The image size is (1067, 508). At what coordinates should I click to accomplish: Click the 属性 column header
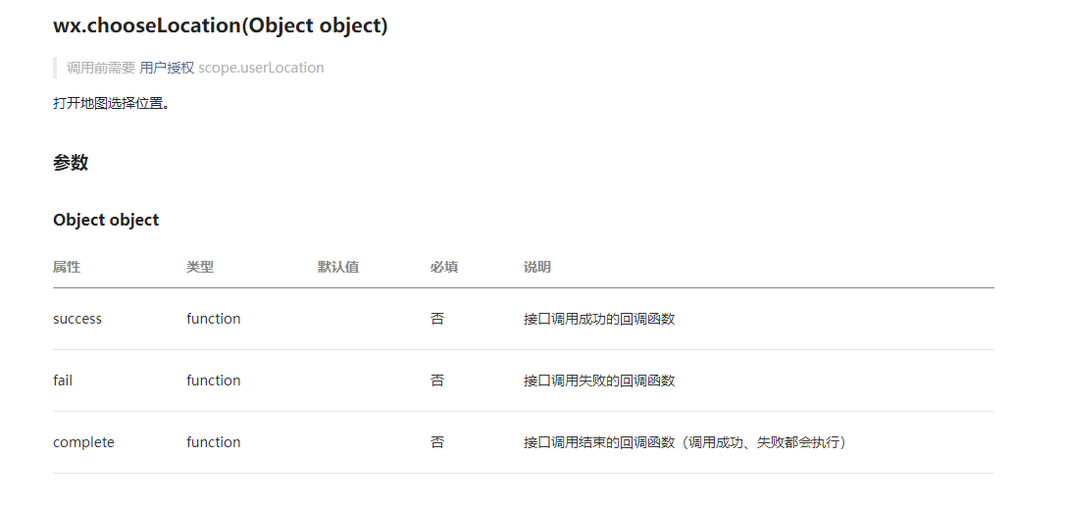(x=67, y=267)
